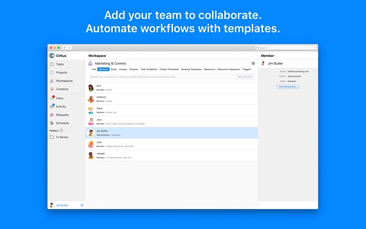Click the Cirkus logo icon

52,55
